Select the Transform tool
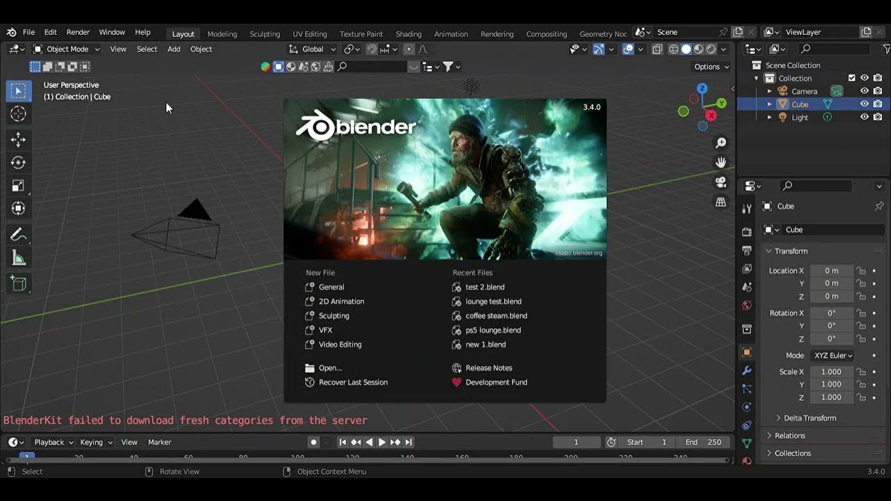This screenshot has height=501, width=891. tap(19, 208)
